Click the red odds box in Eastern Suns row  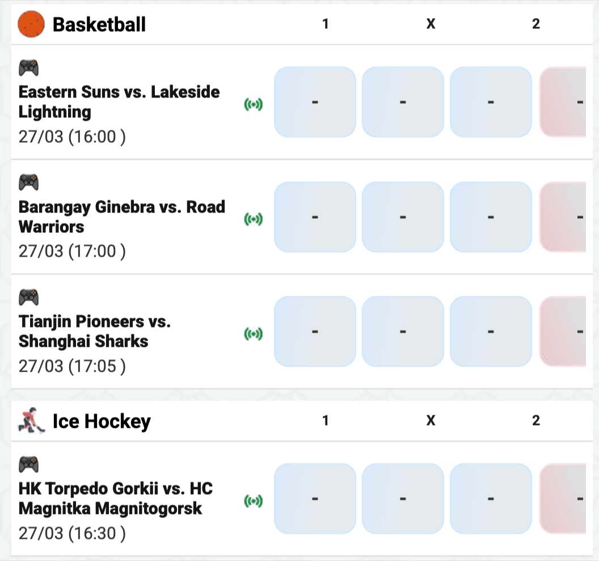pos(564,102)
